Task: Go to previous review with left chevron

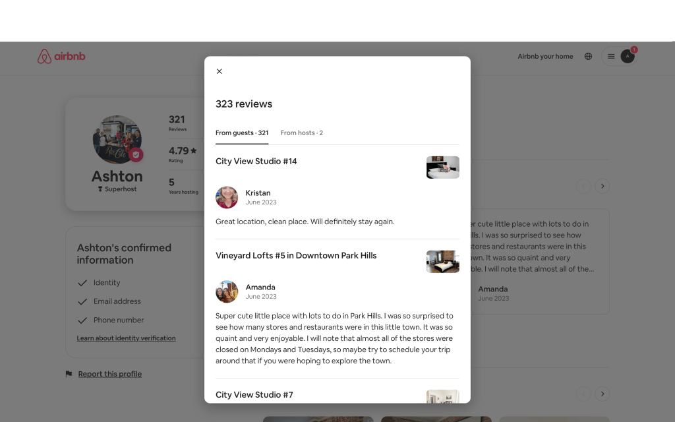Action: [x=583, y=186]
